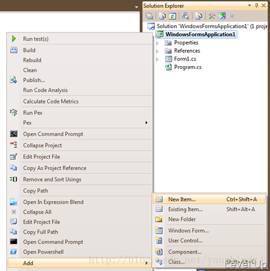Click the Copy As Project Reference icon
270x271 pixels.
(x=14, y=168)
